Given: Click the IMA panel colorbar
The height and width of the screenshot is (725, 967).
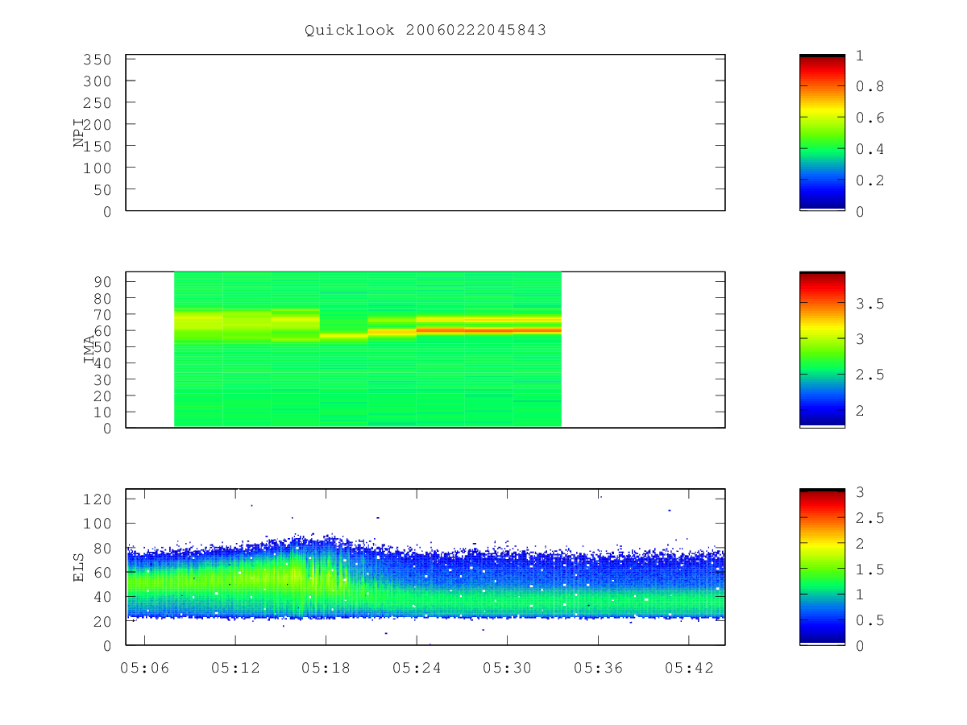Looking at the screenshot, I should [822, 350].
